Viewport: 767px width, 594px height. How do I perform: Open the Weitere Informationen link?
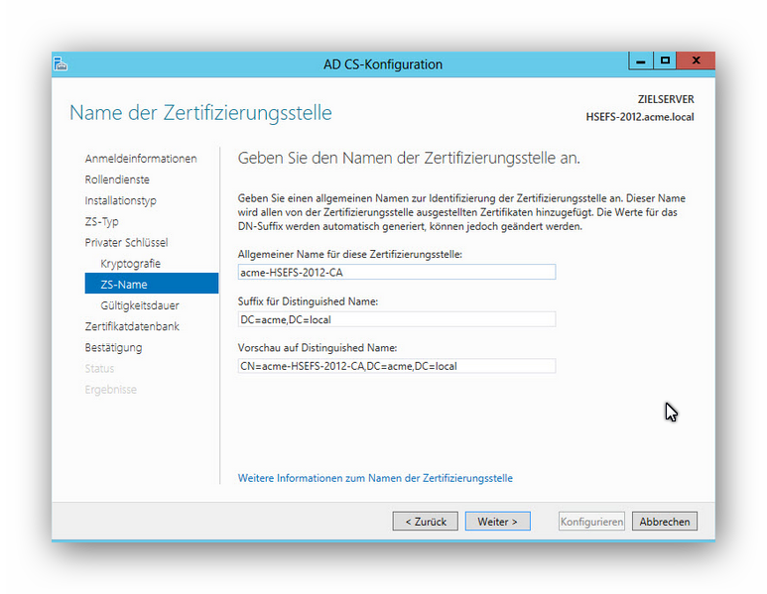tap(375, 478)
